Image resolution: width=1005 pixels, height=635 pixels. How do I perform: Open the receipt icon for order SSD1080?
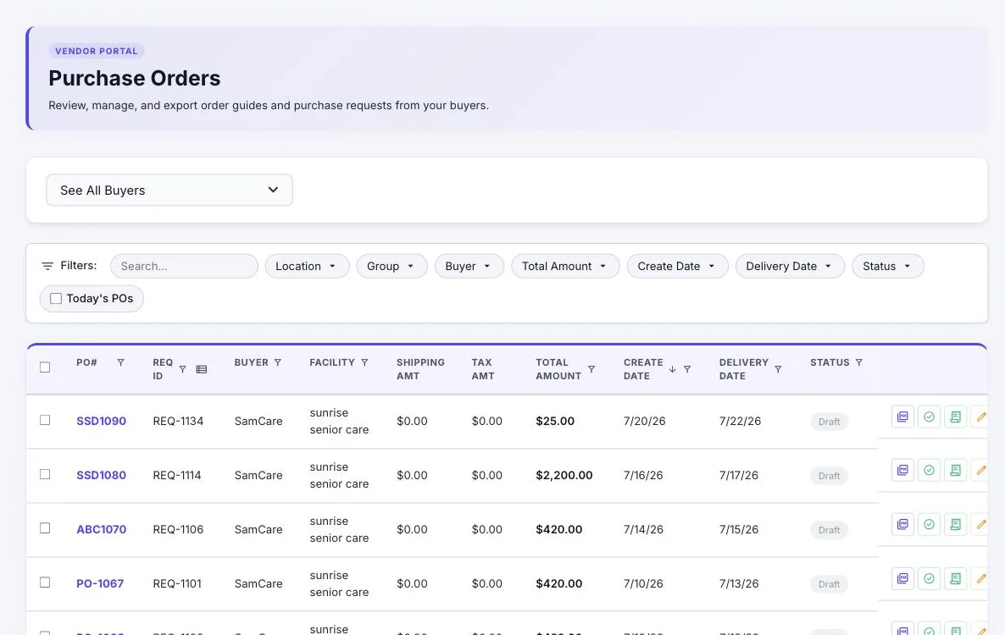coord(955,471)
